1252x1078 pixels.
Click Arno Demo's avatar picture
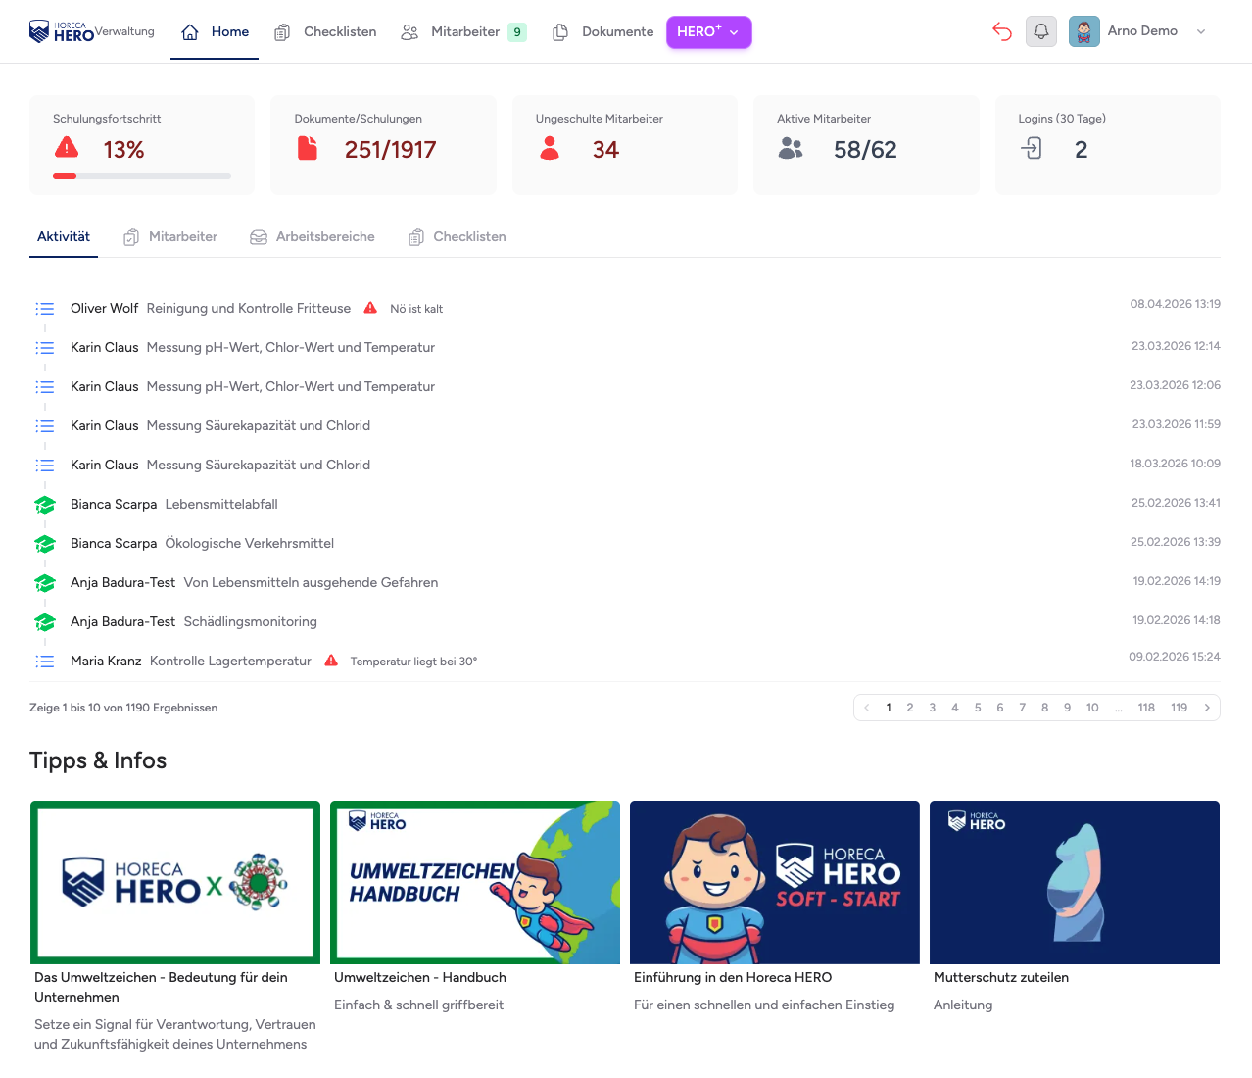click(x=1084, y=31)
